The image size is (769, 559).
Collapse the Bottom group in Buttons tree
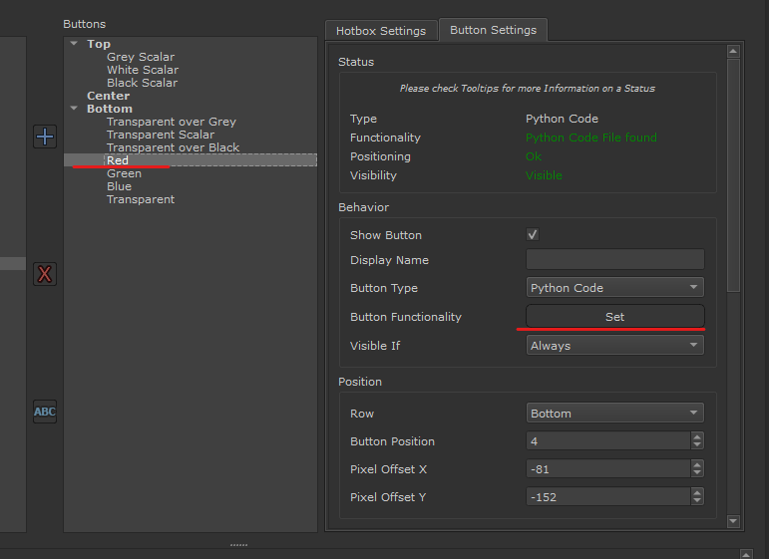coord(74,109)
